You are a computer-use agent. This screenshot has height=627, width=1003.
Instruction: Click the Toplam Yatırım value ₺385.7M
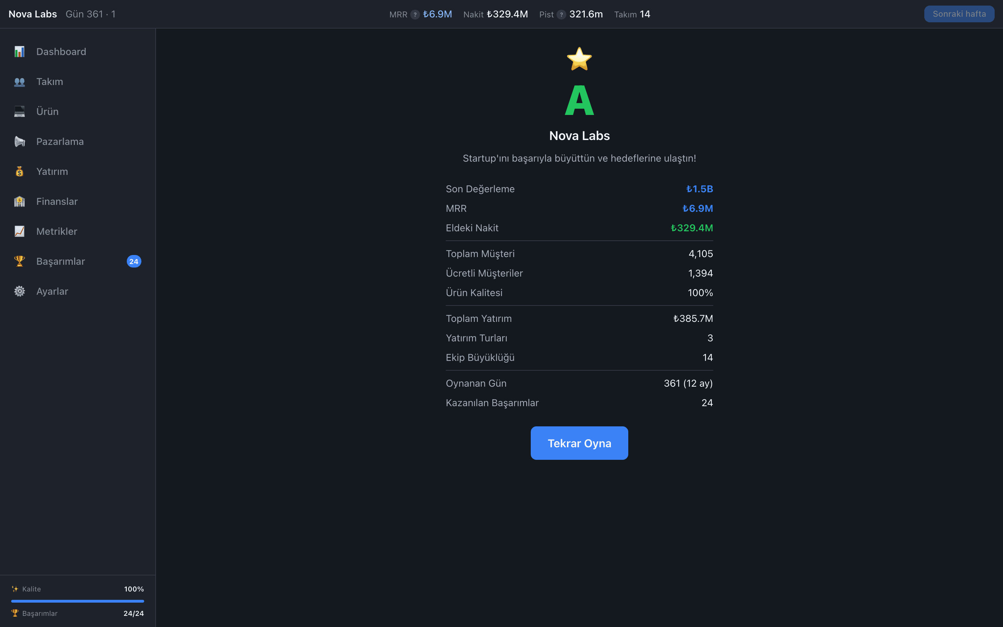click(x=693, y=318)
